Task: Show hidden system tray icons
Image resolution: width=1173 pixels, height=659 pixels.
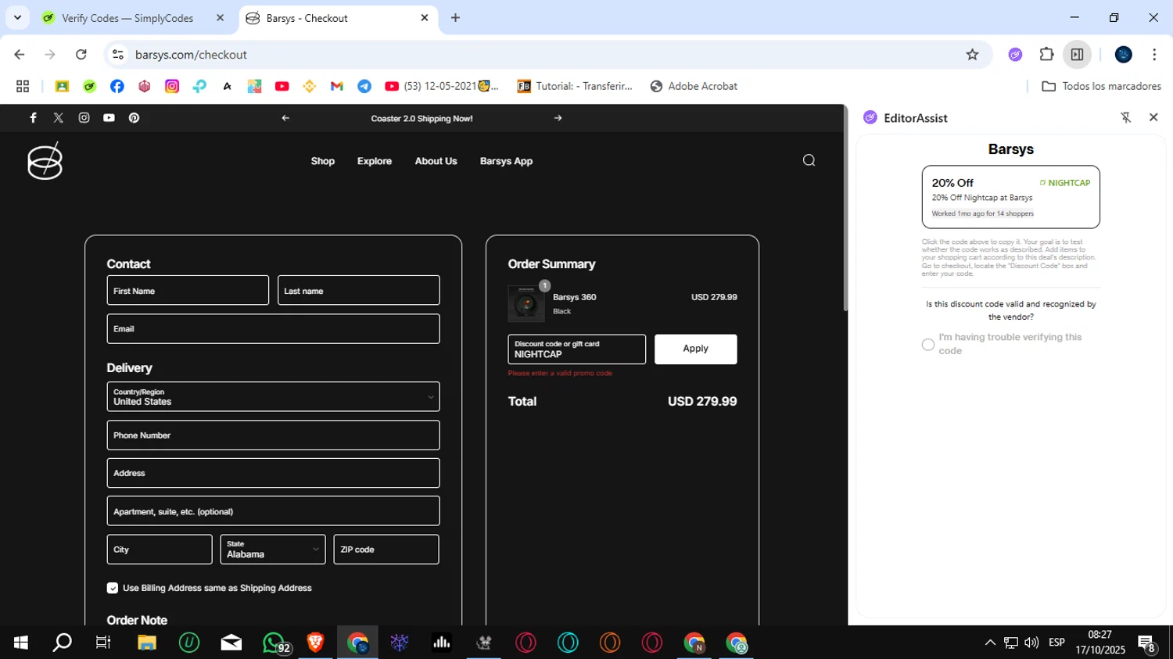Action: (990, 643)
